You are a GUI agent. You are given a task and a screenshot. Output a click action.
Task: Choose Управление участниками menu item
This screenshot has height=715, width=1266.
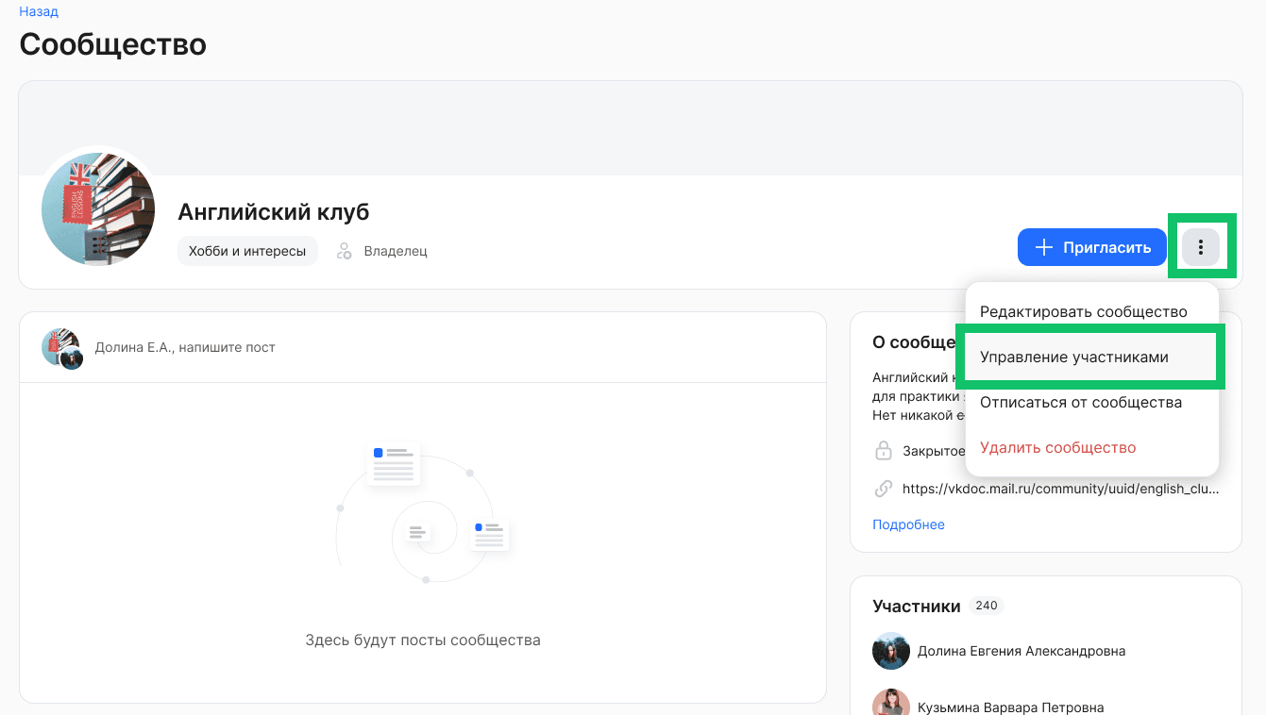tap(1073, 357)
